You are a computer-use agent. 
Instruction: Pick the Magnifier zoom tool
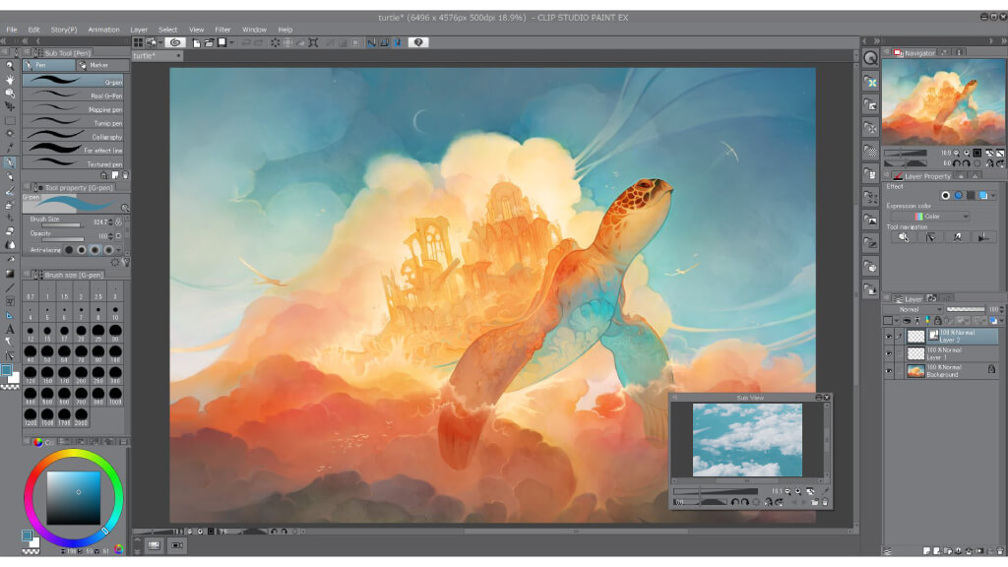pyautogui.click(x=10, y=65)
